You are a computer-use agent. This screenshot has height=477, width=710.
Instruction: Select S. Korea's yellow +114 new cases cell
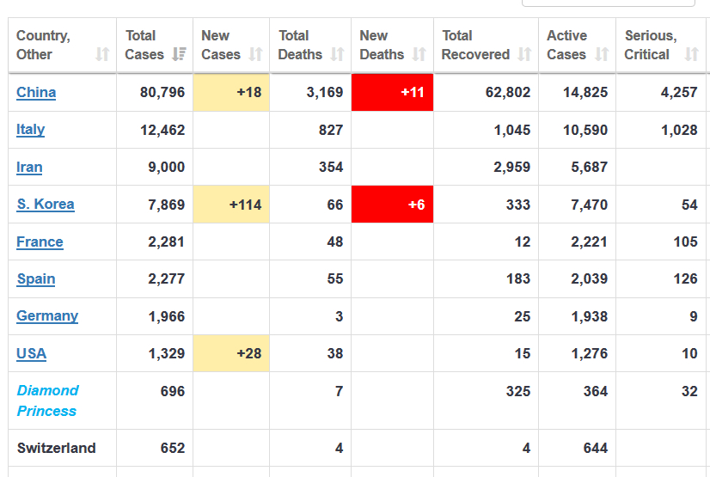coord(231,205)
